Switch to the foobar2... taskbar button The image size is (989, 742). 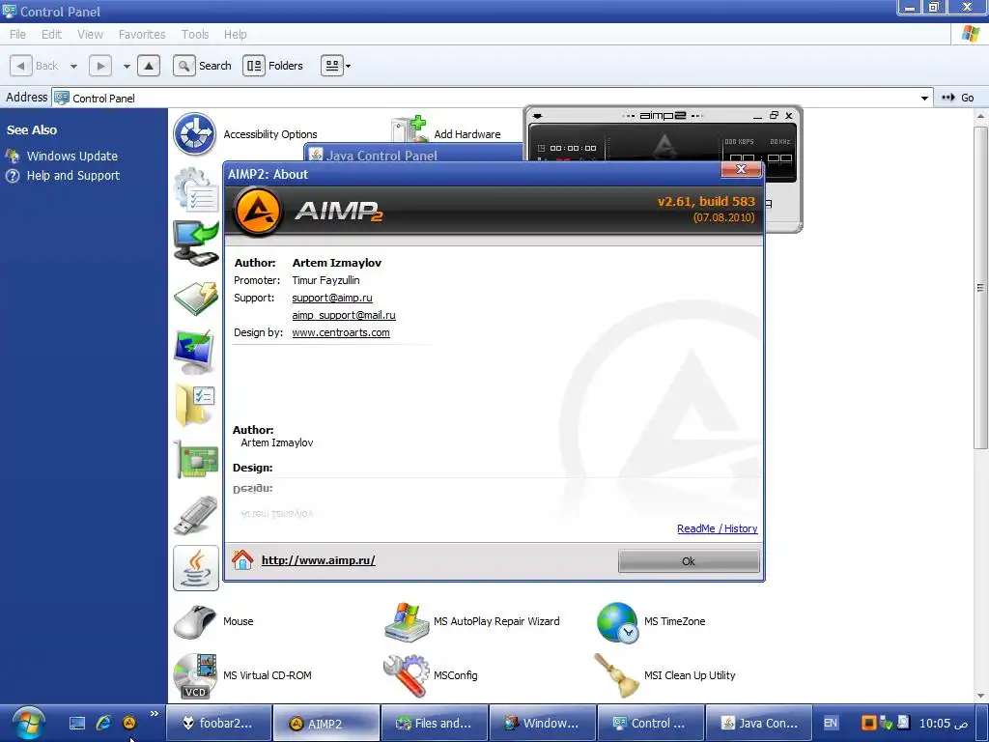(x=219, y=723)
